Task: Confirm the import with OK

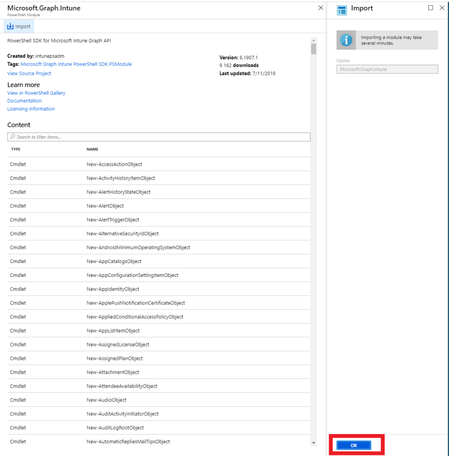Action: coord(354,445)
